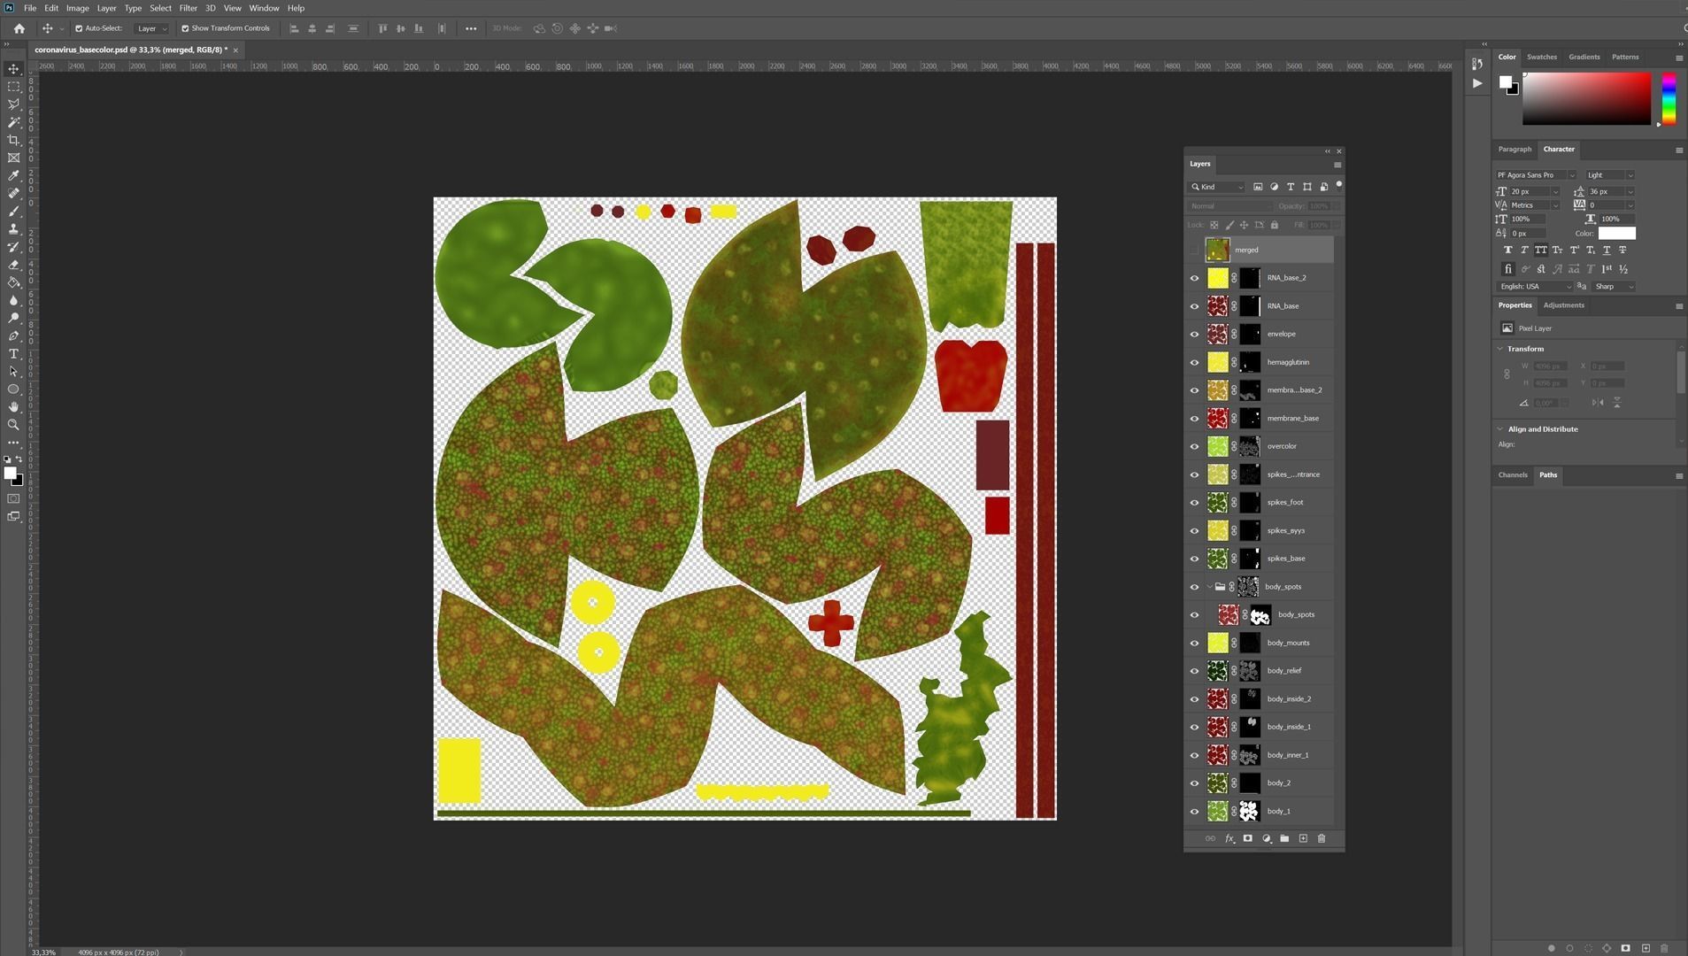This screenshot has width=1688, height=956.
Task: Create a new layer icon
Action: (x=1303, y=838)
